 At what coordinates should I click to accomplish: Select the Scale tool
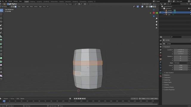point(1,25)
